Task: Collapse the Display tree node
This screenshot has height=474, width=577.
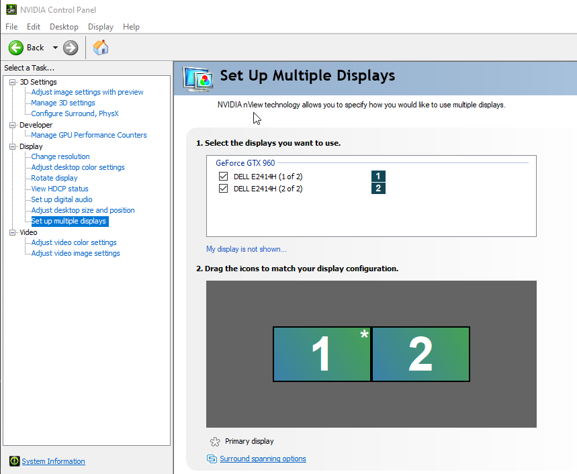Action: (13, 146)
